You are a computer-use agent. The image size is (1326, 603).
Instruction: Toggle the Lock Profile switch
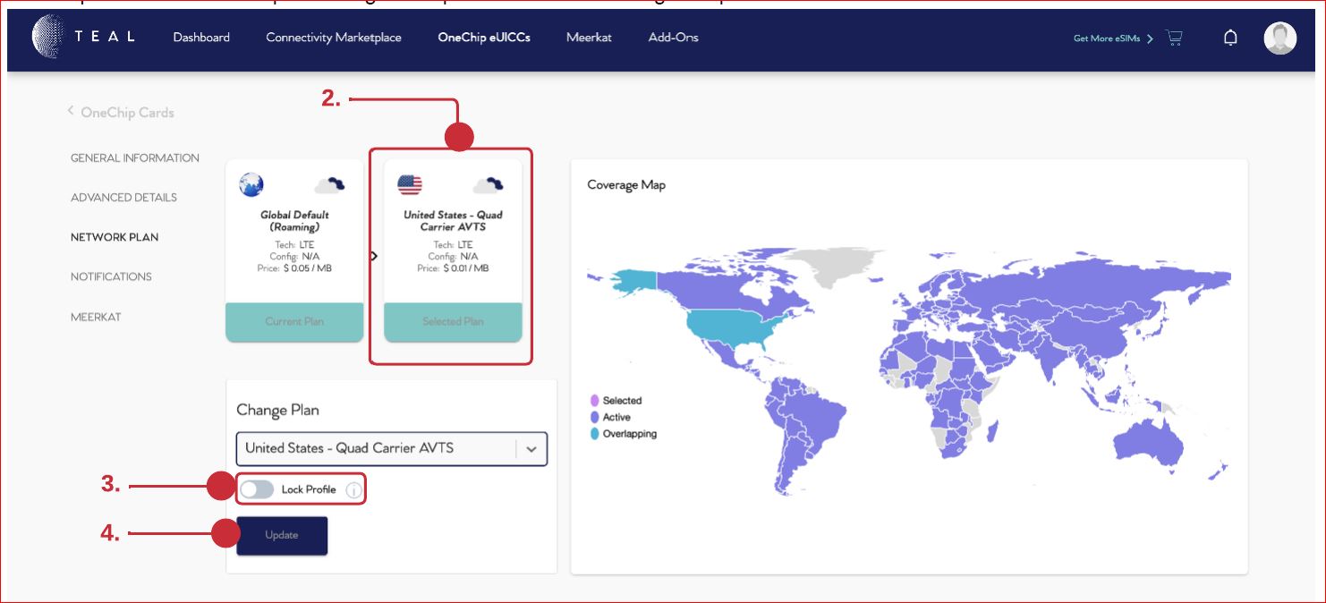[257, 489]
